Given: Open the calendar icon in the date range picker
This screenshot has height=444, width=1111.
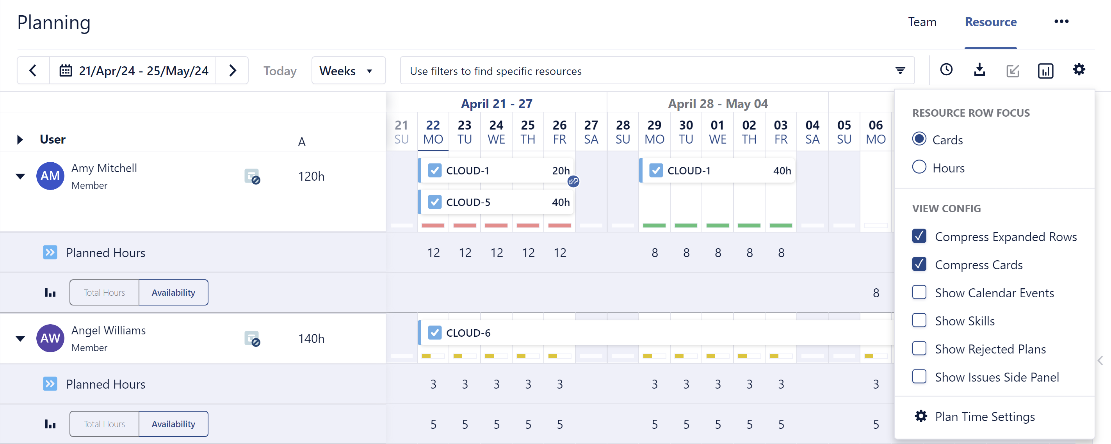Looking at the screenshot, I should 66,70.
